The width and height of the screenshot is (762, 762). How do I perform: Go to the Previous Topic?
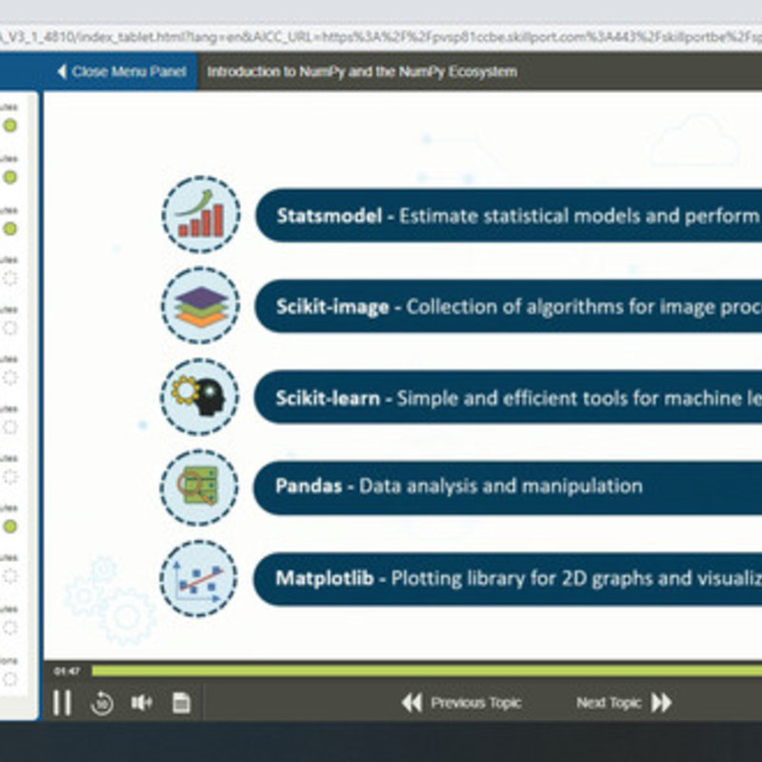[462, 703]
